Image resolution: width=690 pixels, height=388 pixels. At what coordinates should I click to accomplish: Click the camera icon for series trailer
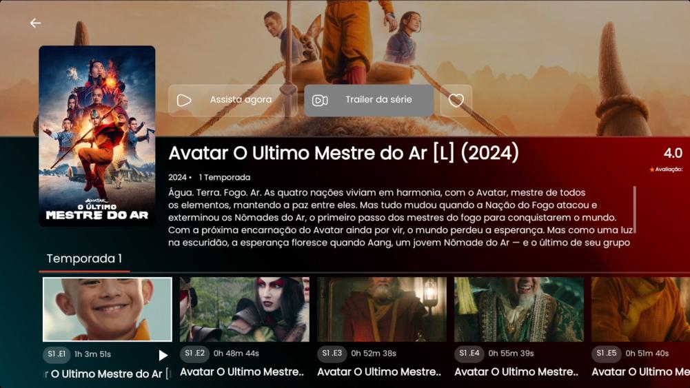320,101
